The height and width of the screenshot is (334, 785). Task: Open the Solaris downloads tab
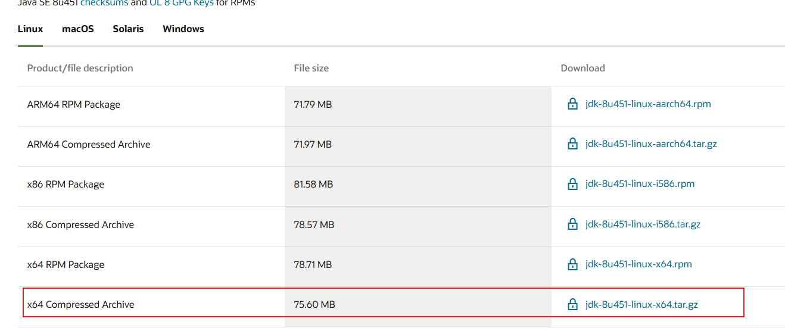click(128, 29)
